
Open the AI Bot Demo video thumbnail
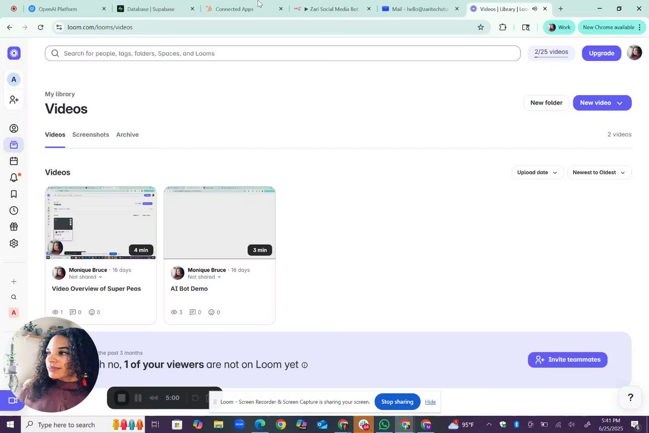tap(220, 223)
